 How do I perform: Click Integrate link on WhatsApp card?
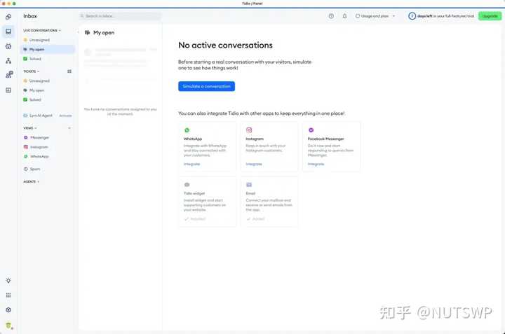(191, 164)
